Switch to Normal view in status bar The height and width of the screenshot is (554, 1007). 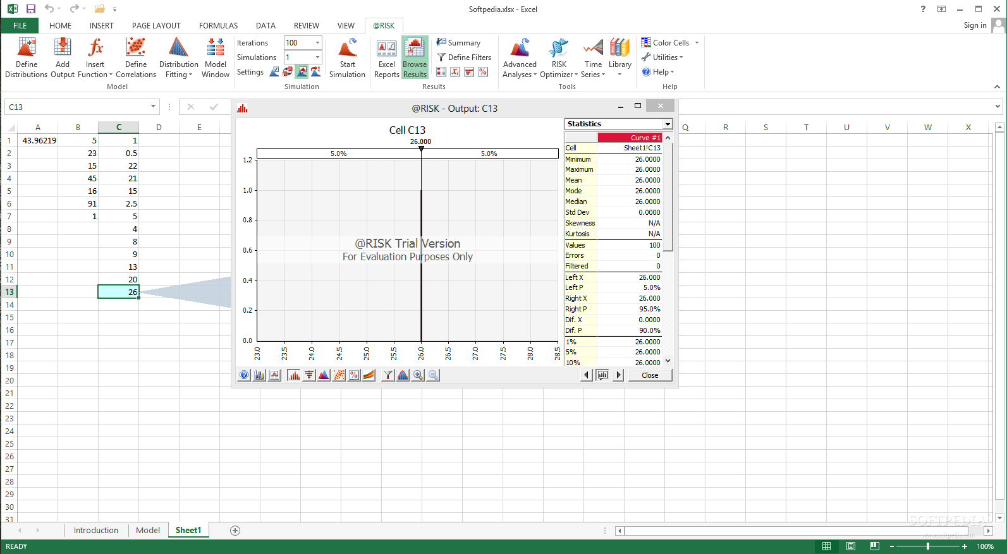click(x=826, y=546)
